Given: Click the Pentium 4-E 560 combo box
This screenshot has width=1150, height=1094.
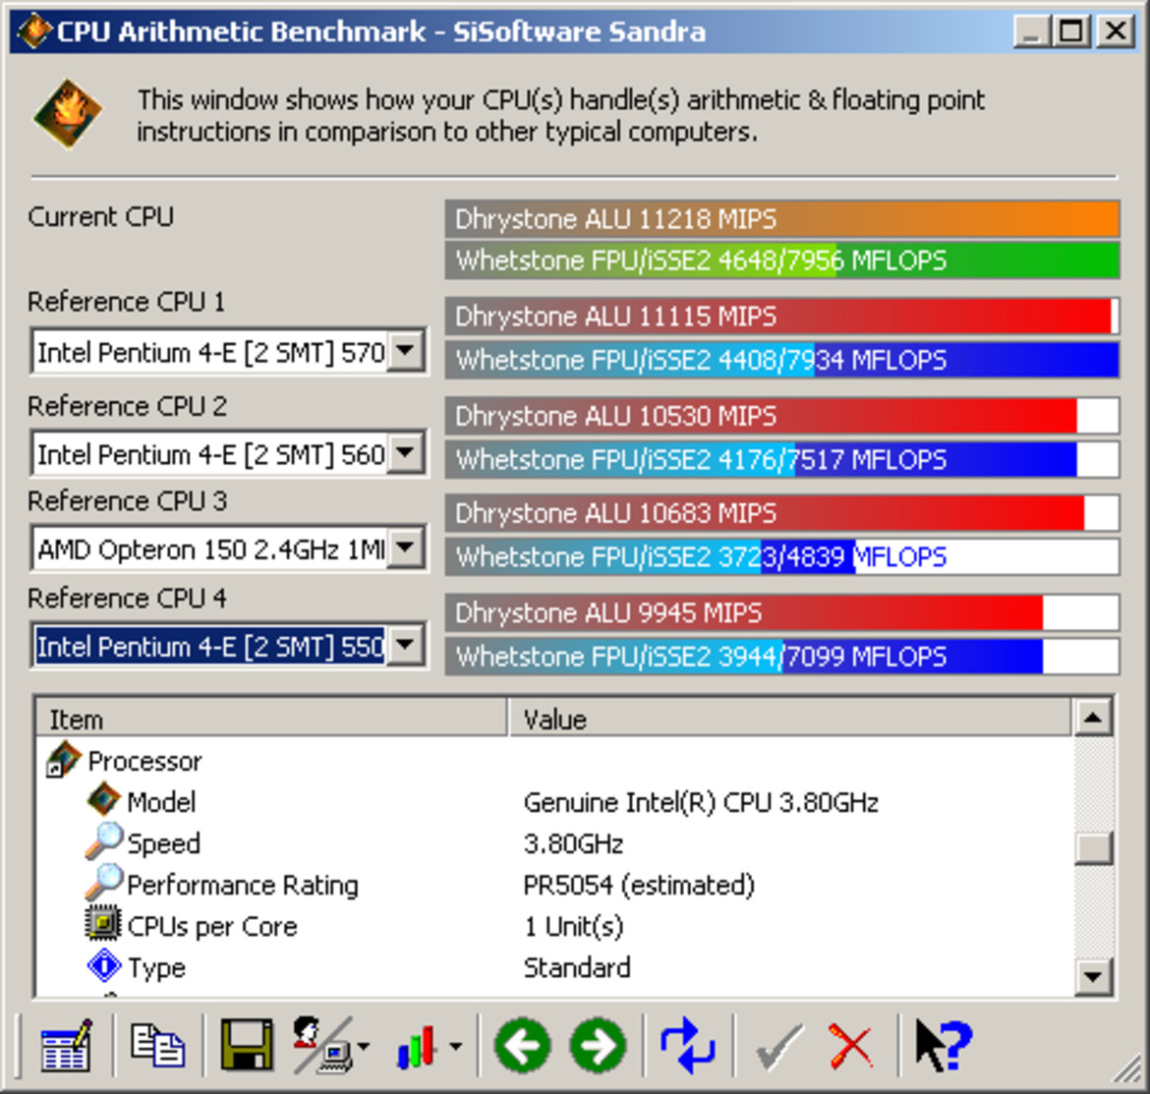Looking at the screenshot, I should (228, 454).
